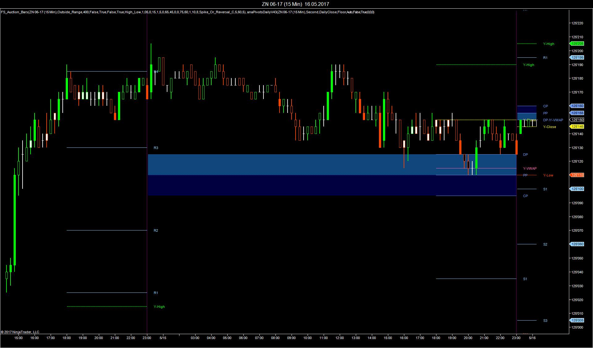Select the 125'155 PP price tag
The height and width of the screenshot is (348, 593).
577,113
